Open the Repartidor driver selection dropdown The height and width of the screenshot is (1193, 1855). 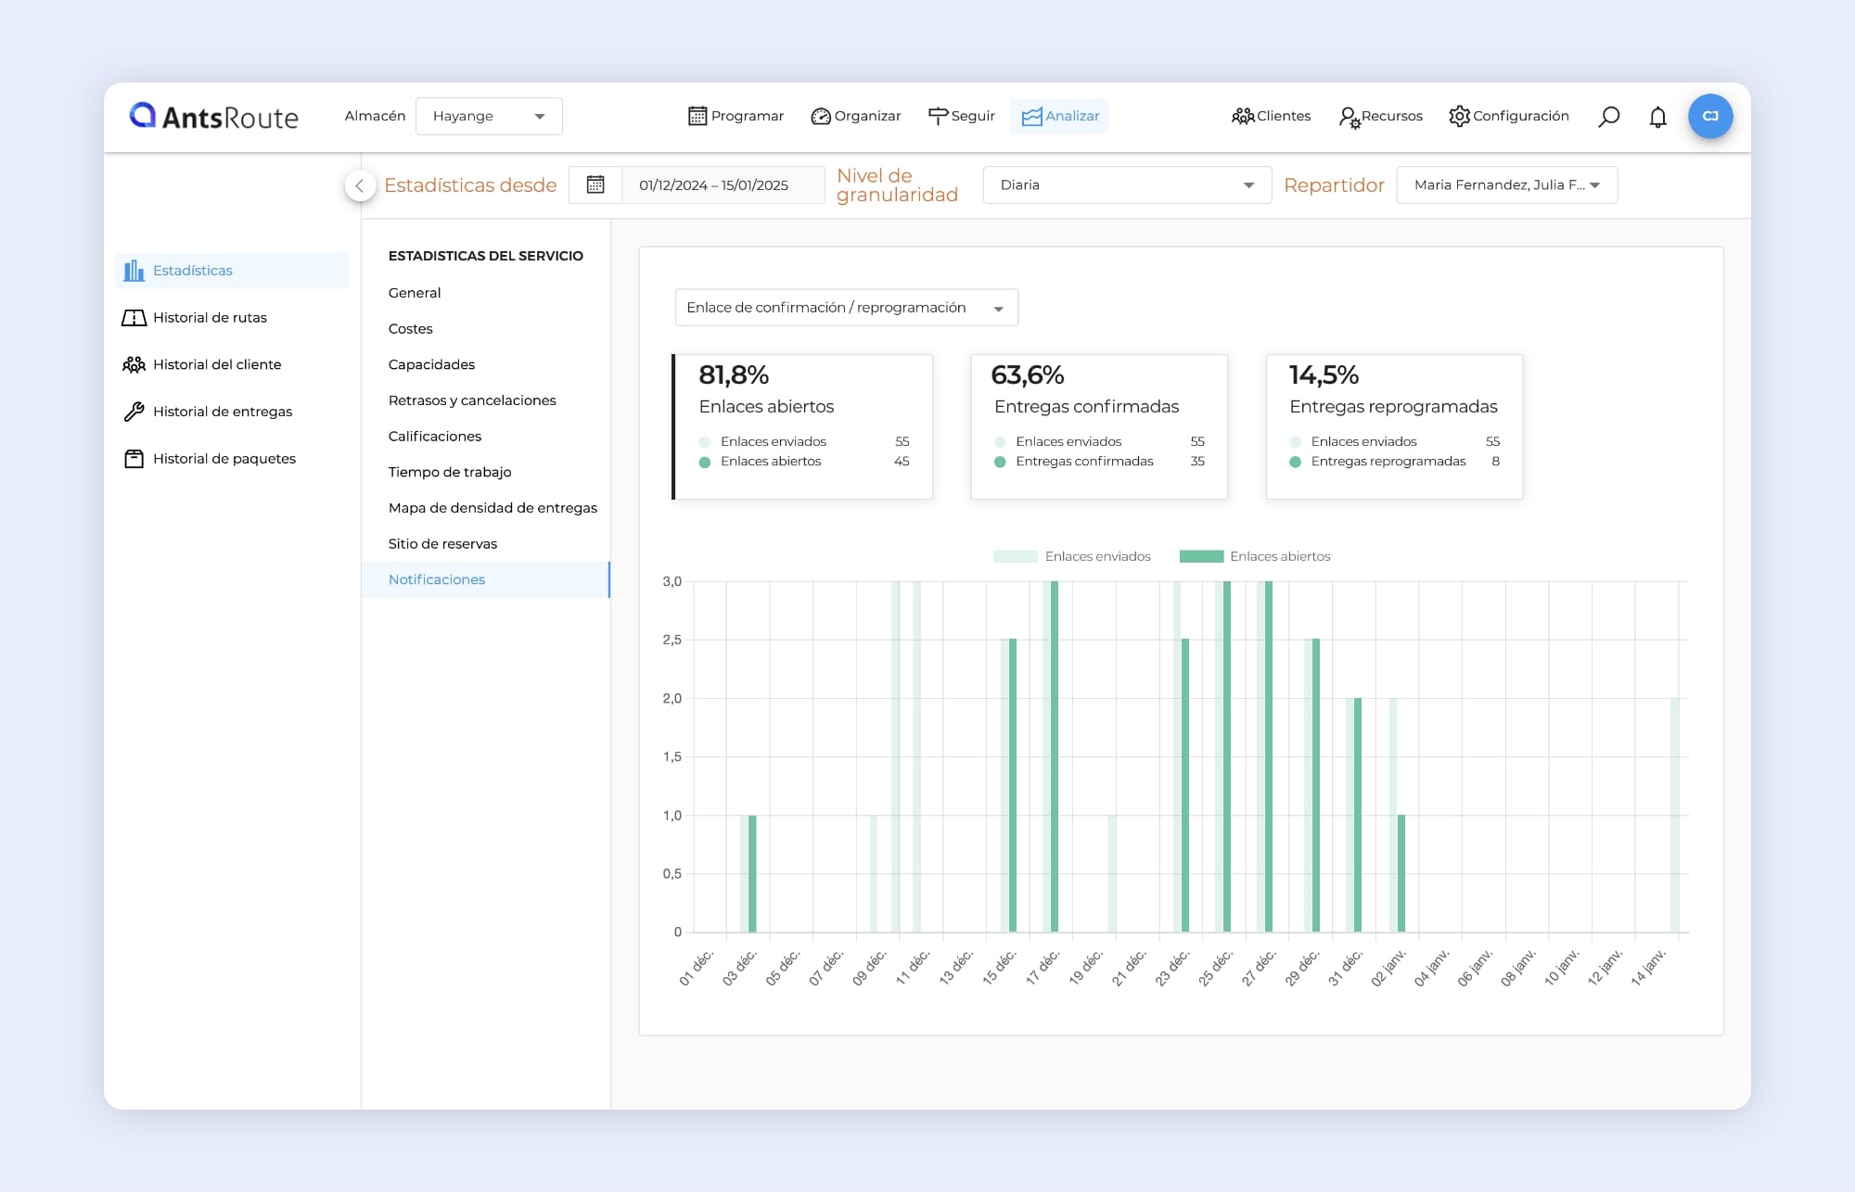(x=1506, y=184)
